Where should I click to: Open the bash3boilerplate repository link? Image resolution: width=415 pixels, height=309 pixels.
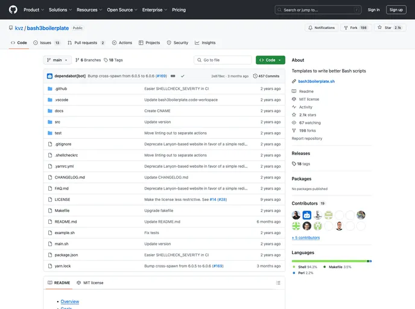(48, 28)
